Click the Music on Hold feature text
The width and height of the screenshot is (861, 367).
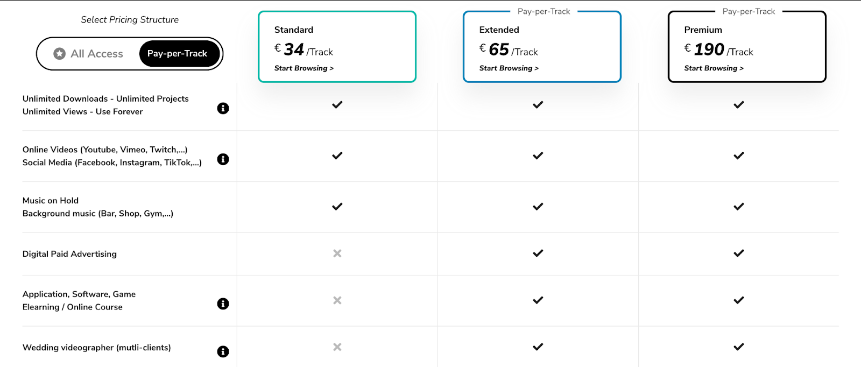(x=51, y=201)
